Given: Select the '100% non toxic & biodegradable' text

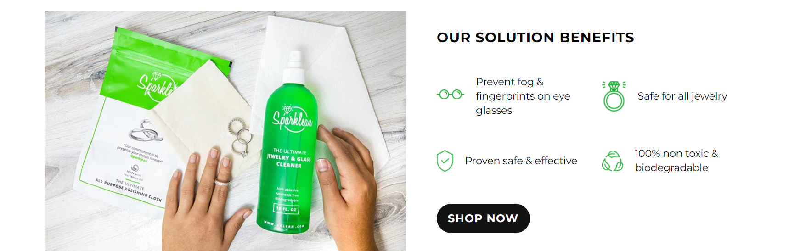Looking at the screenshot, I should 676,161.
